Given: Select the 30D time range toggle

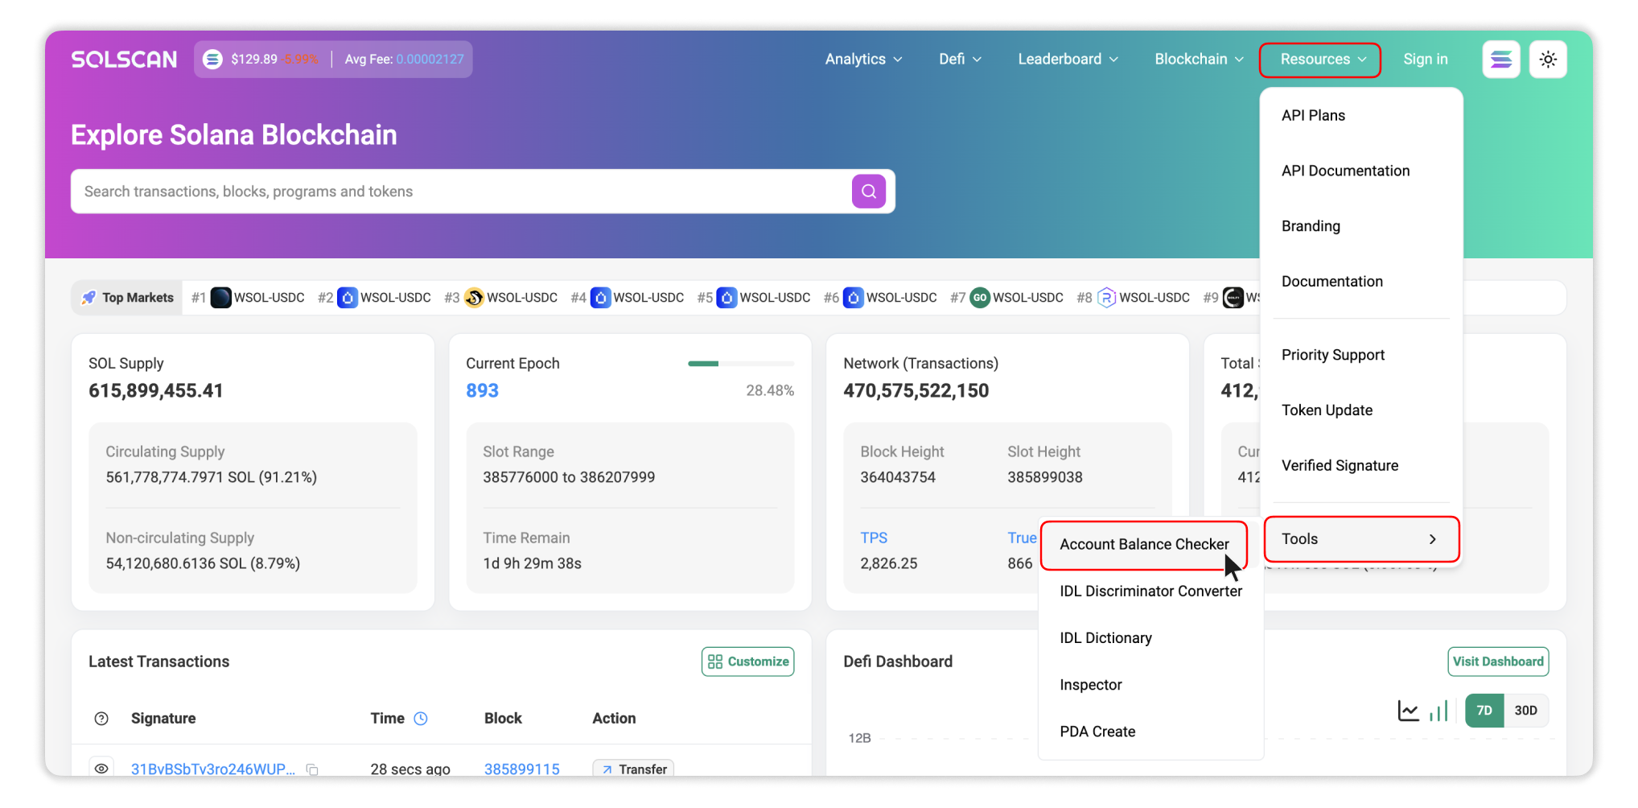Looking at the screenshot, I should click(1525, 711).
